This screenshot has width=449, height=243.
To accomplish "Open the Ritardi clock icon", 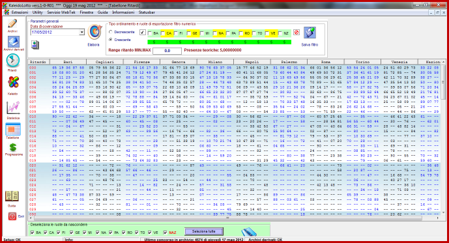I will [13, 61].
